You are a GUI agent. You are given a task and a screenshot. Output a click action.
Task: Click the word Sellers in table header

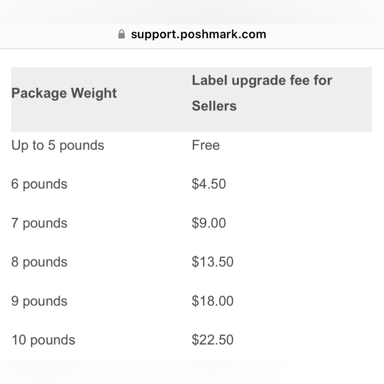(214, 106)
